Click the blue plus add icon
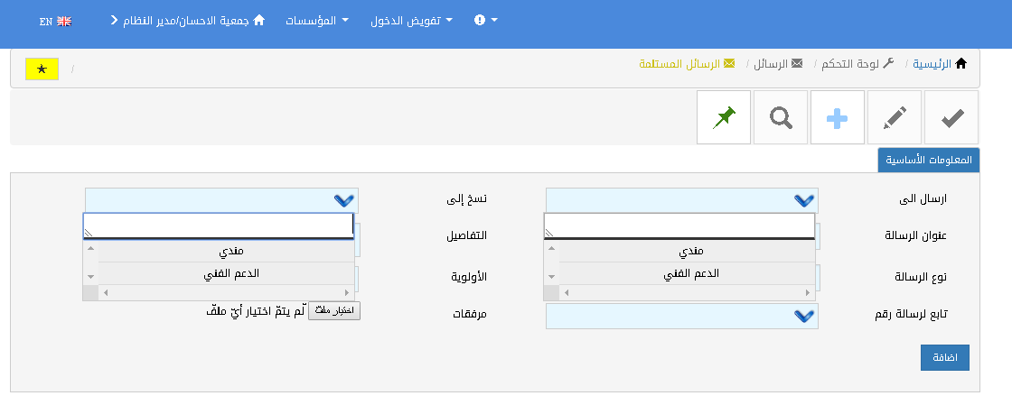This screenshot has width=1012, height=405. click(x=838, y=117)
